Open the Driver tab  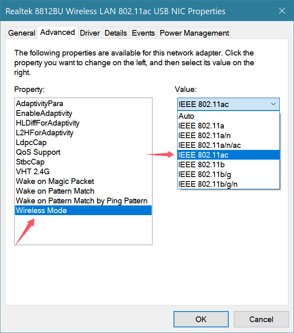coord(90,33)
